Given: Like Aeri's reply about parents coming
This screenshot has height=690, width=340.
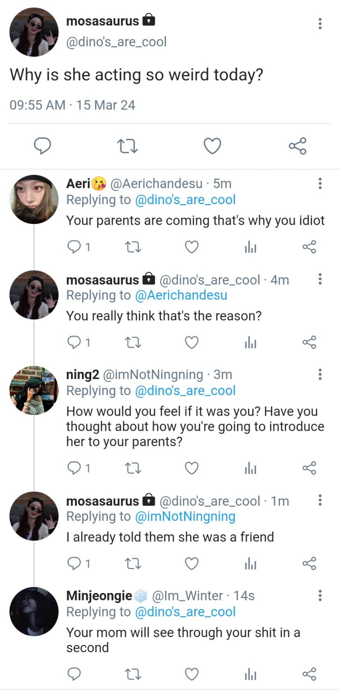Looking at the screenshot, I should coord(191,247).
